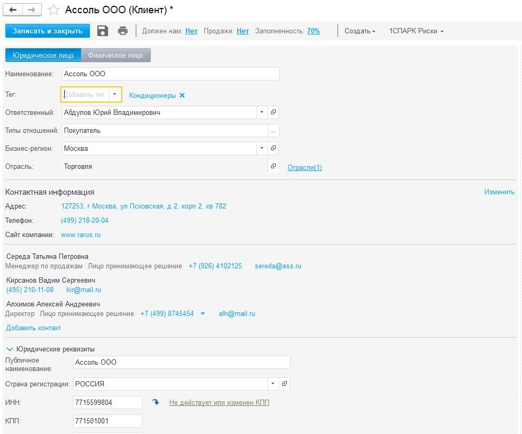Click Записать и закрыть button
The height and width of the screenshot is (434, 522).
point(48,31)
